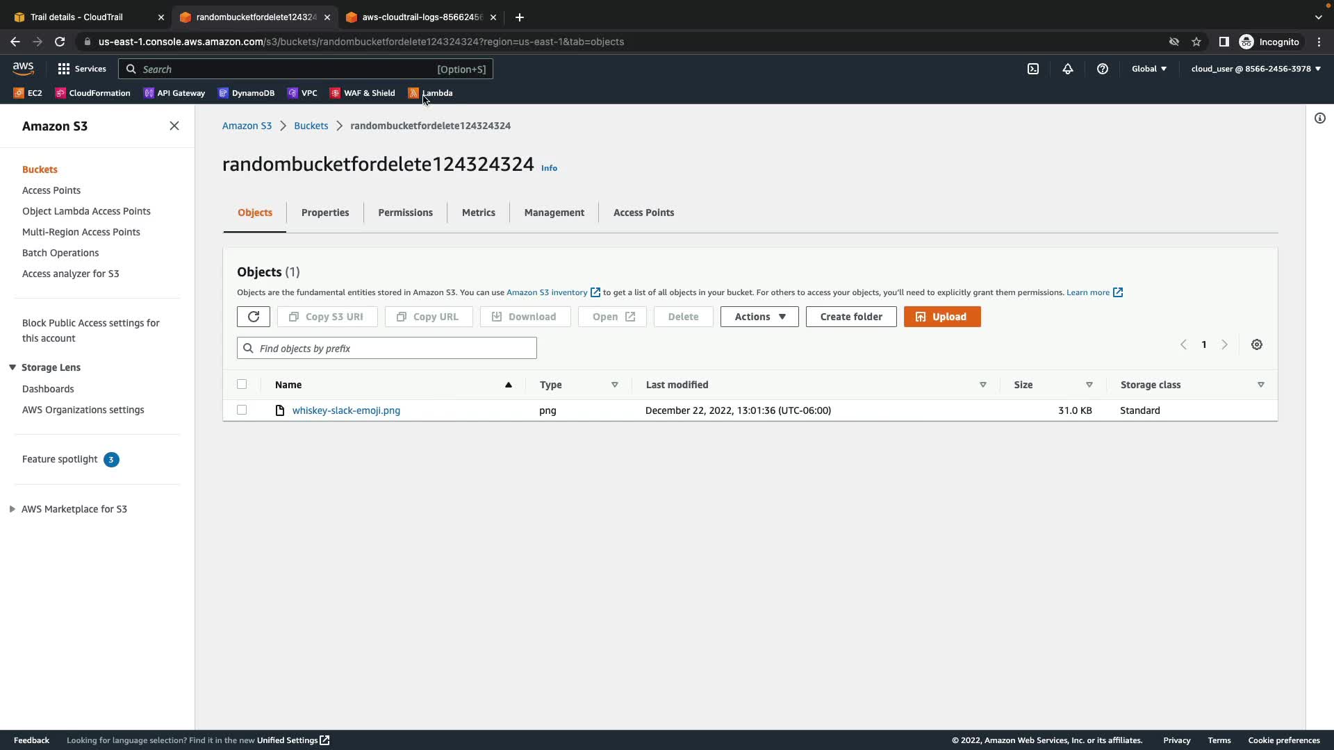Image resolution: width=1334 pixels, height=750 pixels.
Task: Select the whiskey-slack-emoji.png checkbox
Action: [242, 410]
